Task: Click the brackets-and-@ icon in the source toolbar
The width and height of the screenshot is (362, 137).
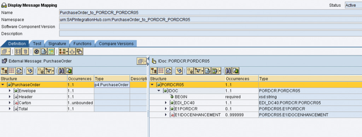Action: pyautogui.click(x=41, y=71)
